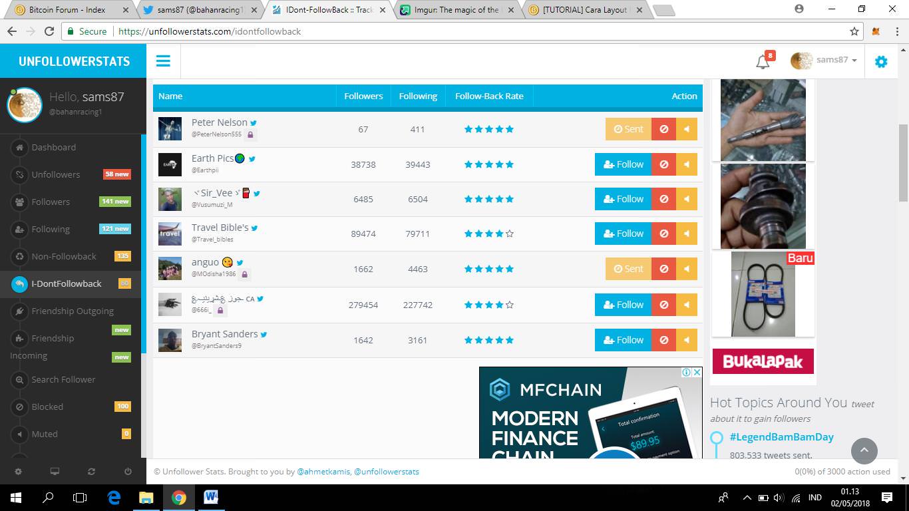The height and width of the screenshot is (511, 909).
Task: Block Peter Nelson with red icon
Action: click(x=663, y=129)
